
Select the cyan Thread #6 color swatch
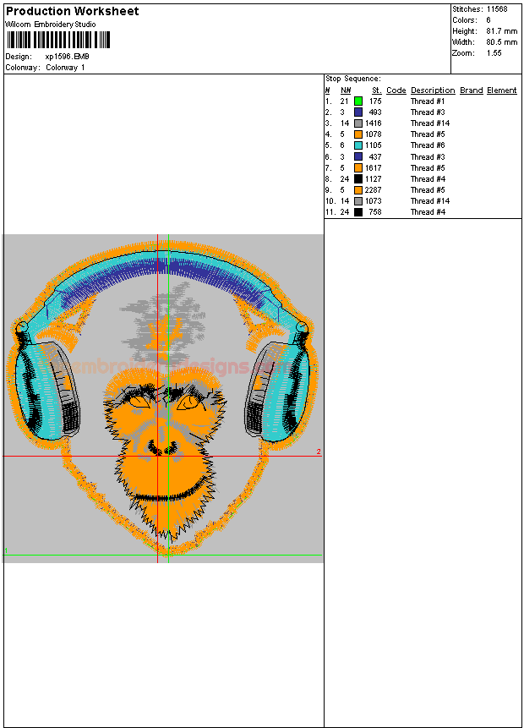[358, 145]
